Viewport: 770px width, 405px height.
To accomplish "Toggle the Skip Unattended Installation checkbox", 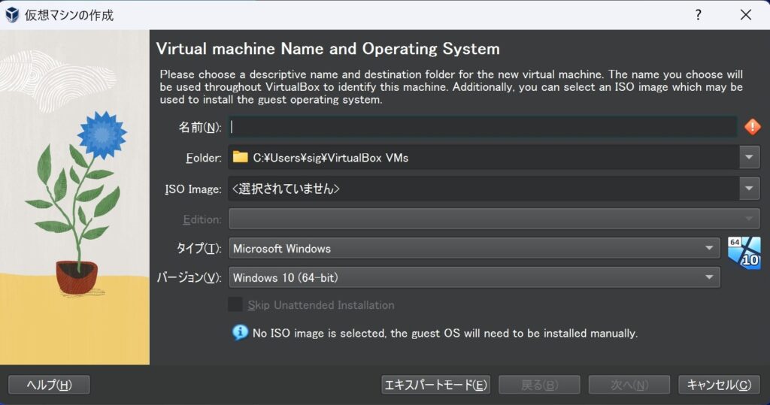I will click(x=235, y=304).
